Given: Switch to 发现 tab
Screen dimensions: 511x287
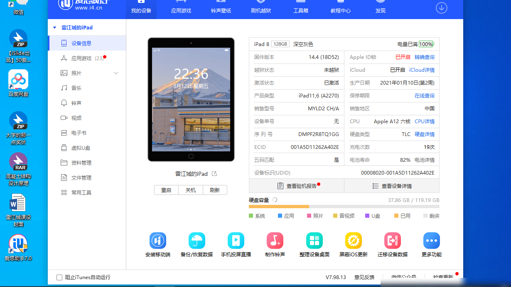Looking at the screenshot, I should [381, 9].
